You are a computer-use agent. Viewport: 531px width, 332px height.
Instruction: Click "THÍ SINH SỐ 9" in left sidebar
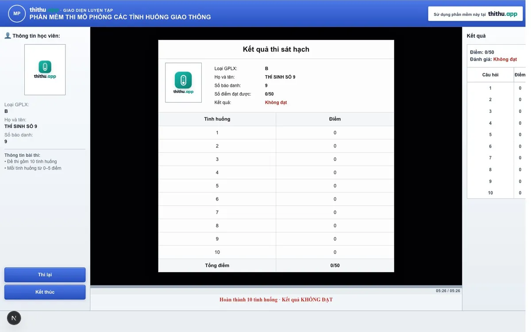click(21, 127)
